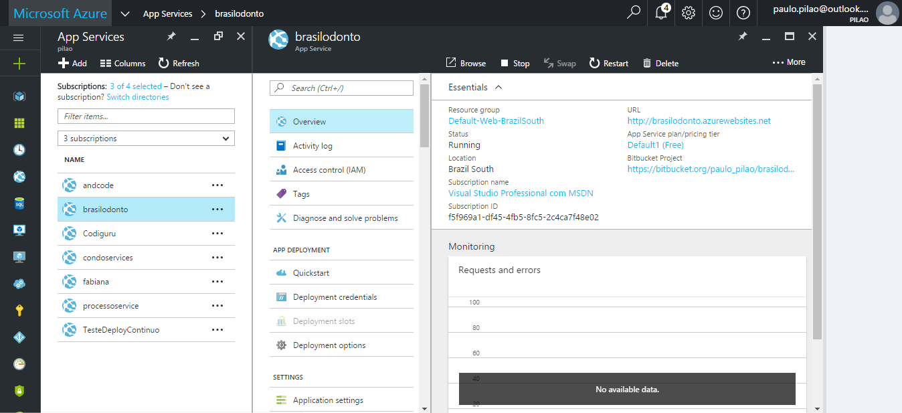
Task: Open the green Security Center shield icon
Action: (19, 391)
